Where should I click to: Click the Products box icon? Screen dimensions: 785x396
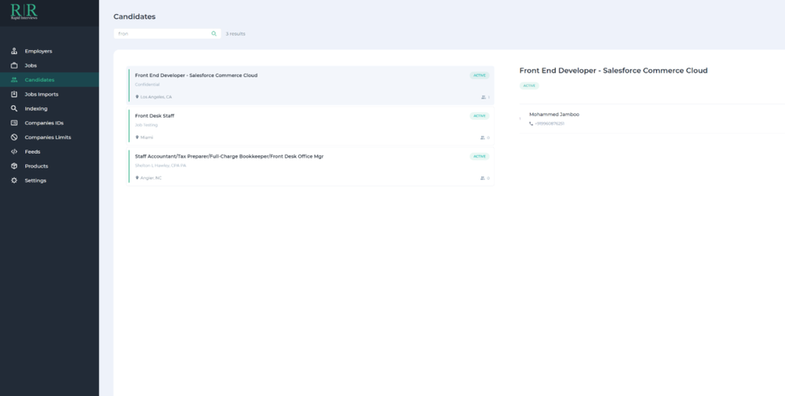pyautogui.click(x=14, y=166)
